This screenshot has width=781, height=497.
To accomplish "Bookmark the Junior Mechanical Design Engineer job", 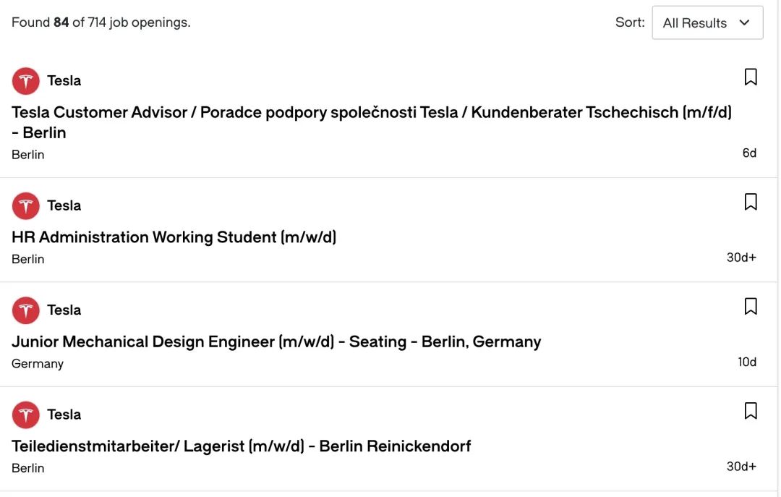I will click(x=751, y=307).
